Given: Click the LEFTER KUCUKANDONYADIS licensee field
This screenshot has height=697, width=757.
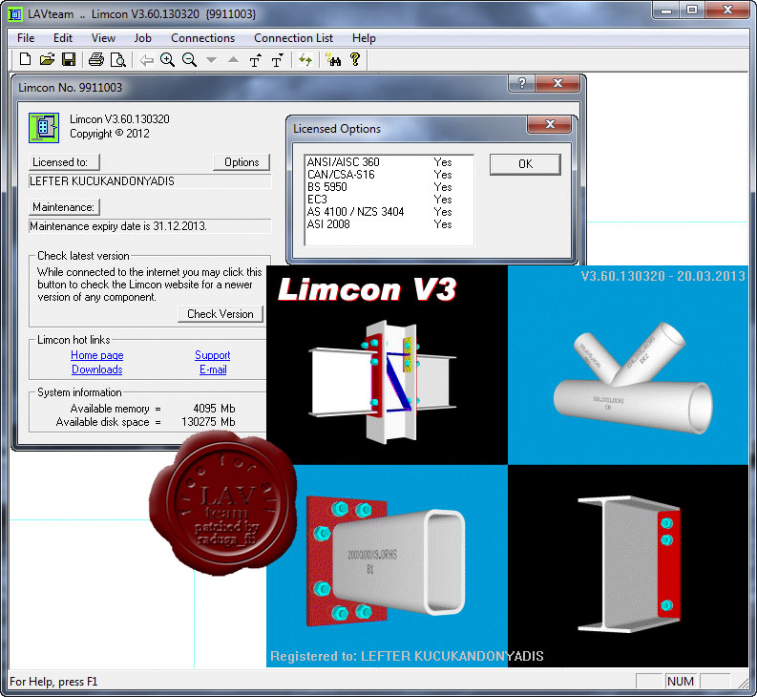Looking at the screenshot, I should tap(150, 181).
